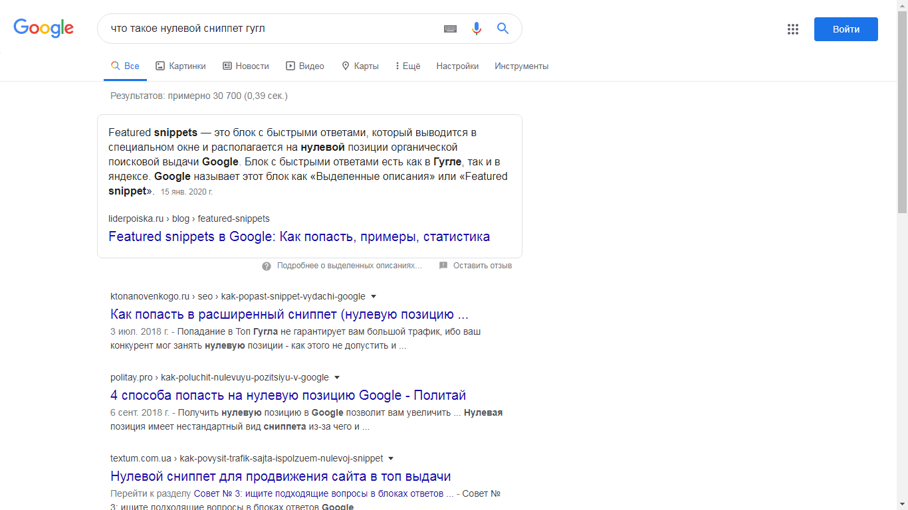Click the Google logo
The height and width of the screenshot is (510, 908).
44,28
